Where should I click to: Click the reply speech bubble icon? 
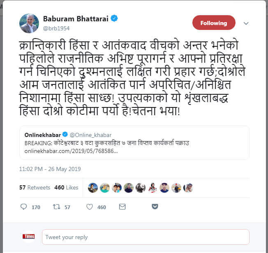(x=23, y=207)
